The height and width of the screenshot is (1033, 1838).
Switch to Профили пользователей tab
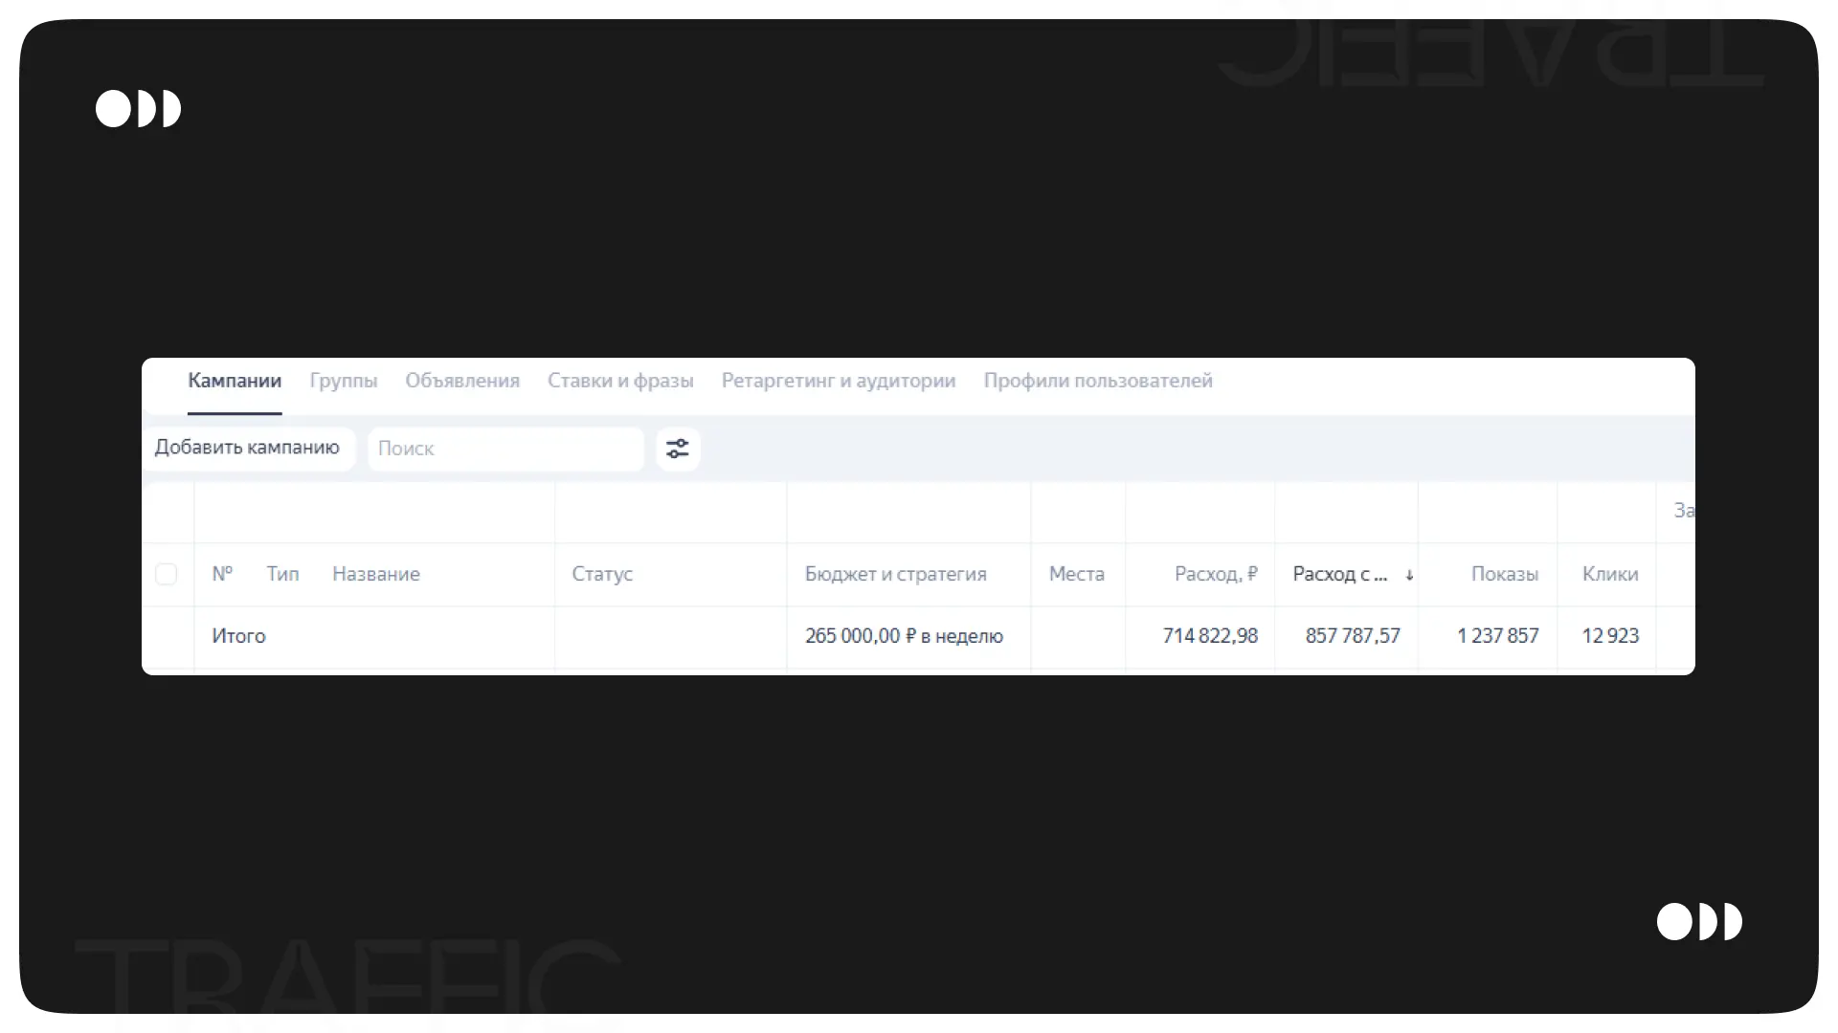tap(1098, 381)
